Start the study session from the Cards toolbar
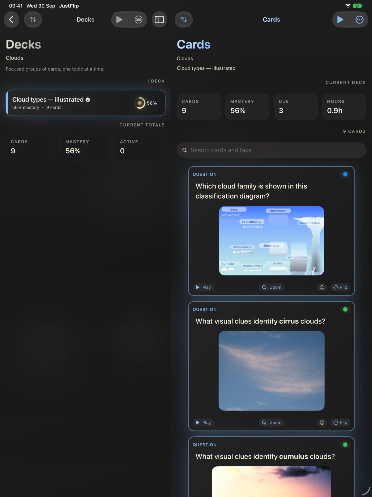Image resolution: width=372 pixels, height=497 pixels. tap(340, 19)
